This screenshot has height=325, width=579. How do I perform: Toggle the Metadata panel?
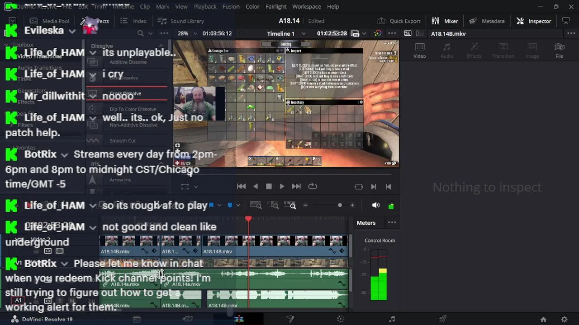click(x=487, y=21)
